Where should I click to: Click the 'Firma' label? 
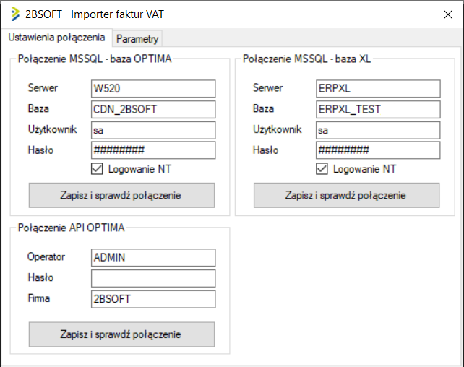tap(39, 298)
